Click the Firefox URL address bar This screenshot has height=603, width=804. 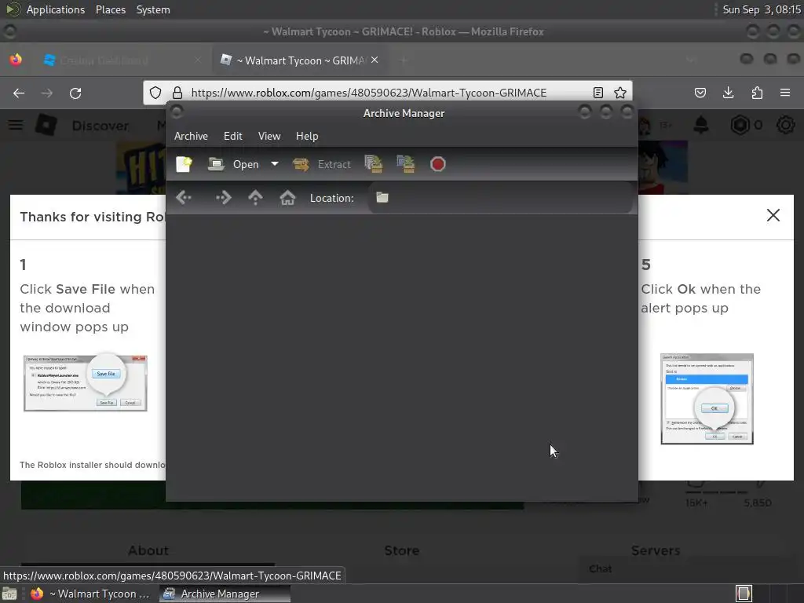pyautogui.click(x=387, y=93)
